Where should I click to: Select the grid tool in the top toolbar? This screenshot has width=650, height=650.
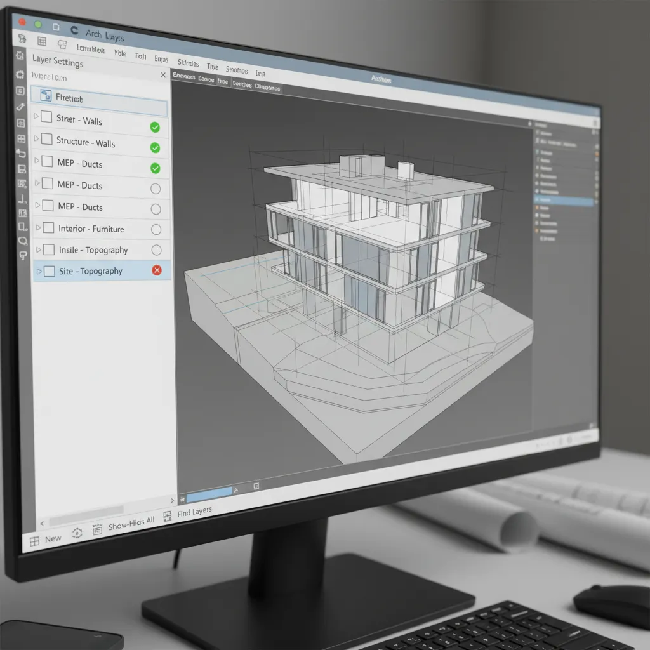(x=42, y=41)
